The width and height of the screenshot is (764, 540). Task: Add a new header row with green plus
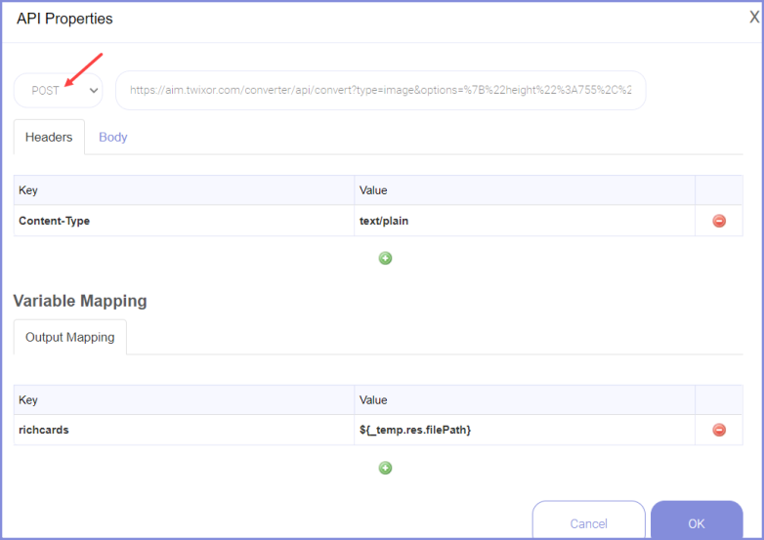[x=385, y=258]
